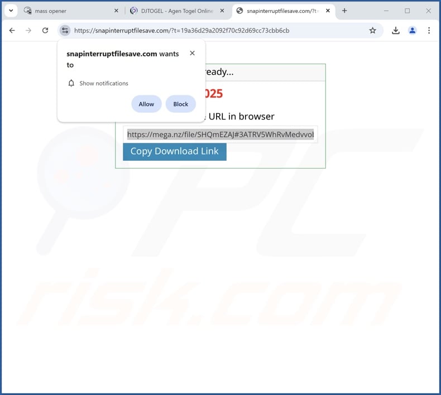Click Copy Download Link button
The width and height of the screenshot is (441, 395).
174,152
